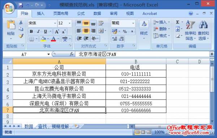Wrap text in cell

101,23
